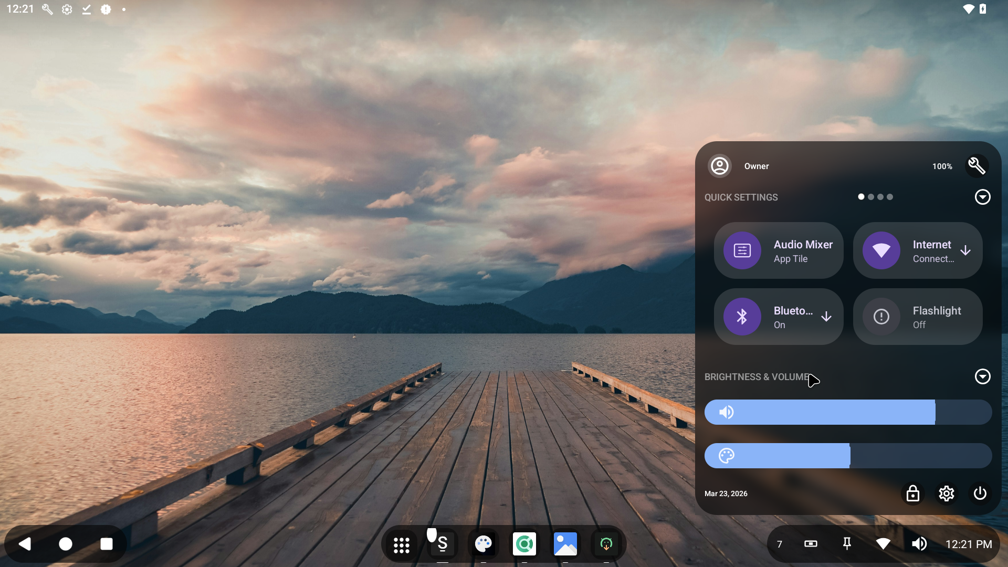Open Settings via the gear near the date
Viewport: 1008px width, 567px height.
(946, 493)
